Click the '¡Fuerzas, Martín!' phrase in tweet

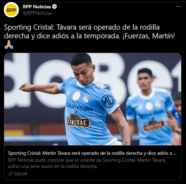tap(149, 36)
